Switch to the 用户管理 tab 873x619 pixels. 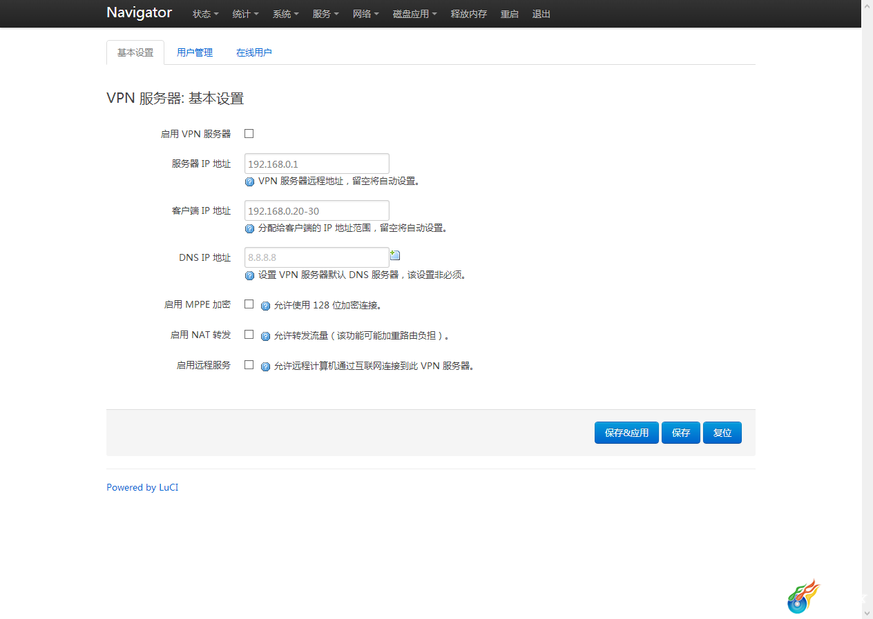click(195, 52)
